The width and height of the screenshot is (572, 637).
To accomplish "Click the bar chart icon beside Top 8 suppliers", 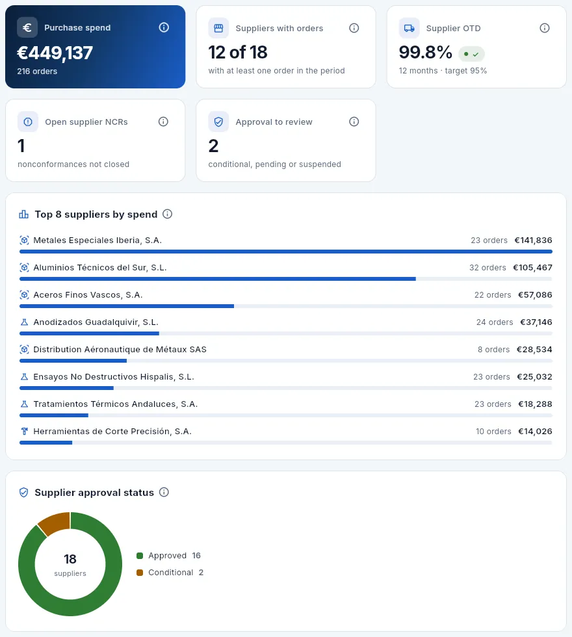I will [x=24, y=214].
